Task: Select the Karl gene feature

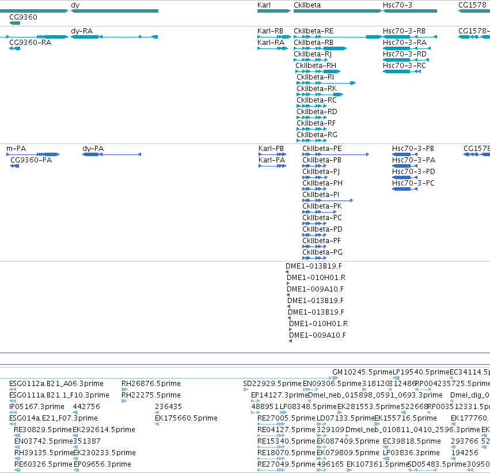Action: tap(274, 11)
